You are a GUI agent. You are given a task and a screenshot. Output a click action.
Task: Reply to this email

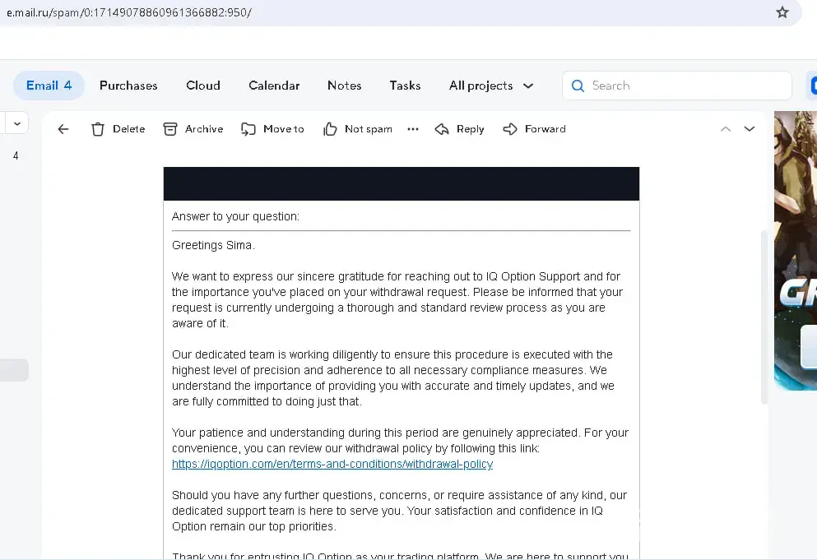(x=459, y=129)
